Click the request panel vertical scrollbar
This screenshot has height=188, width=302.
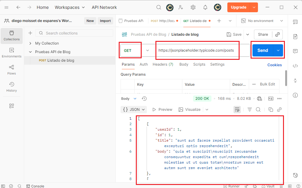point(286,78)
